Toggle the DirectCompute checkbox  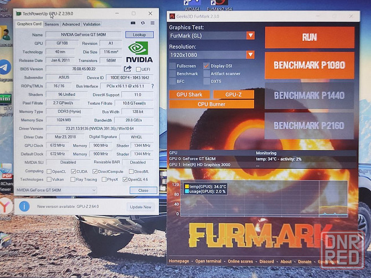pyautogui.click(x=95, y=171)
